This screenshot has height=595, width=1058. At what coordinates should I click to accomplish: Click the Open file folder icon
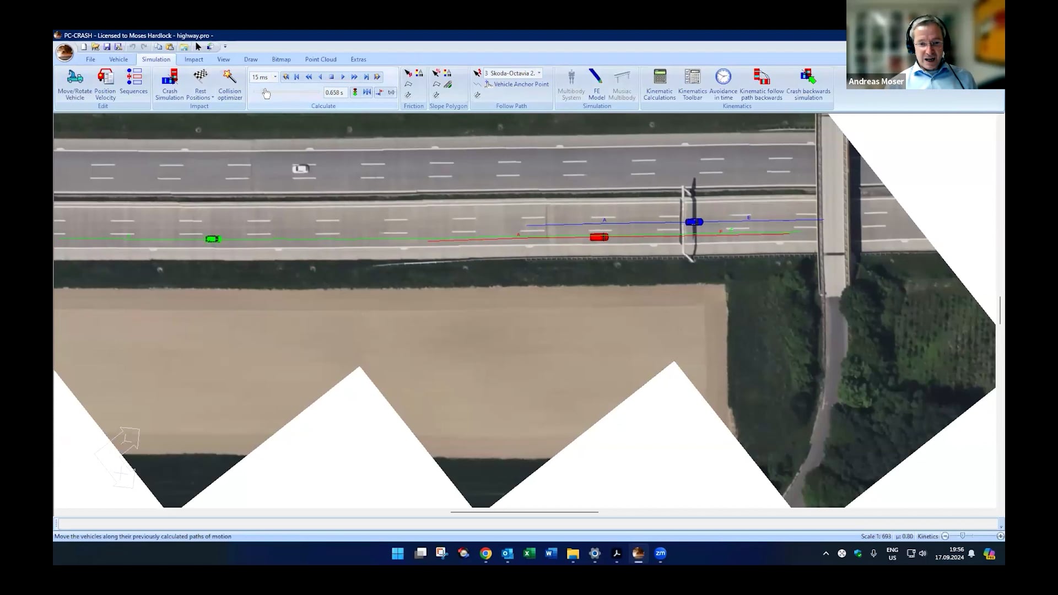(x=95, y=47)
